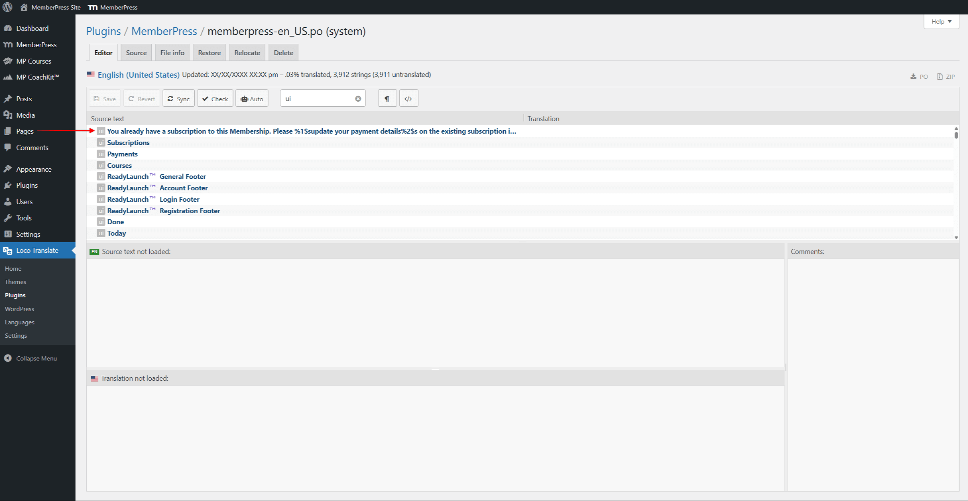Run Auto translate robot button
This screenshot has width=968, height=501.
pos(252,99)
